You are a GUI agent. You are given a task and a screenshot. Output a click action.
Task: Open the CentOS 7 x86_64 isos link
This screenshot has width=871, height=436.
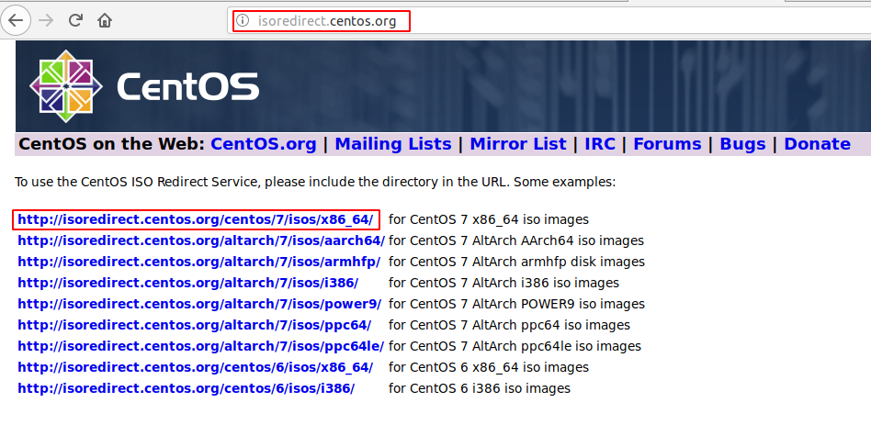[195, 220]
